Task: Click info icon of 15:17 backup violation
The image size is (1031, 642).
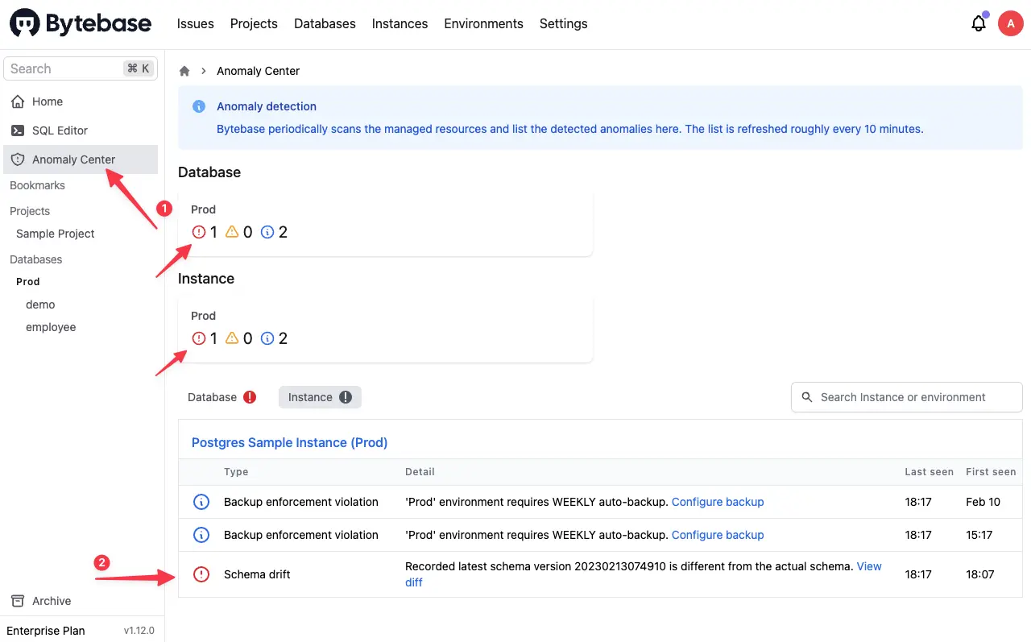Action: tap(201, 535)
